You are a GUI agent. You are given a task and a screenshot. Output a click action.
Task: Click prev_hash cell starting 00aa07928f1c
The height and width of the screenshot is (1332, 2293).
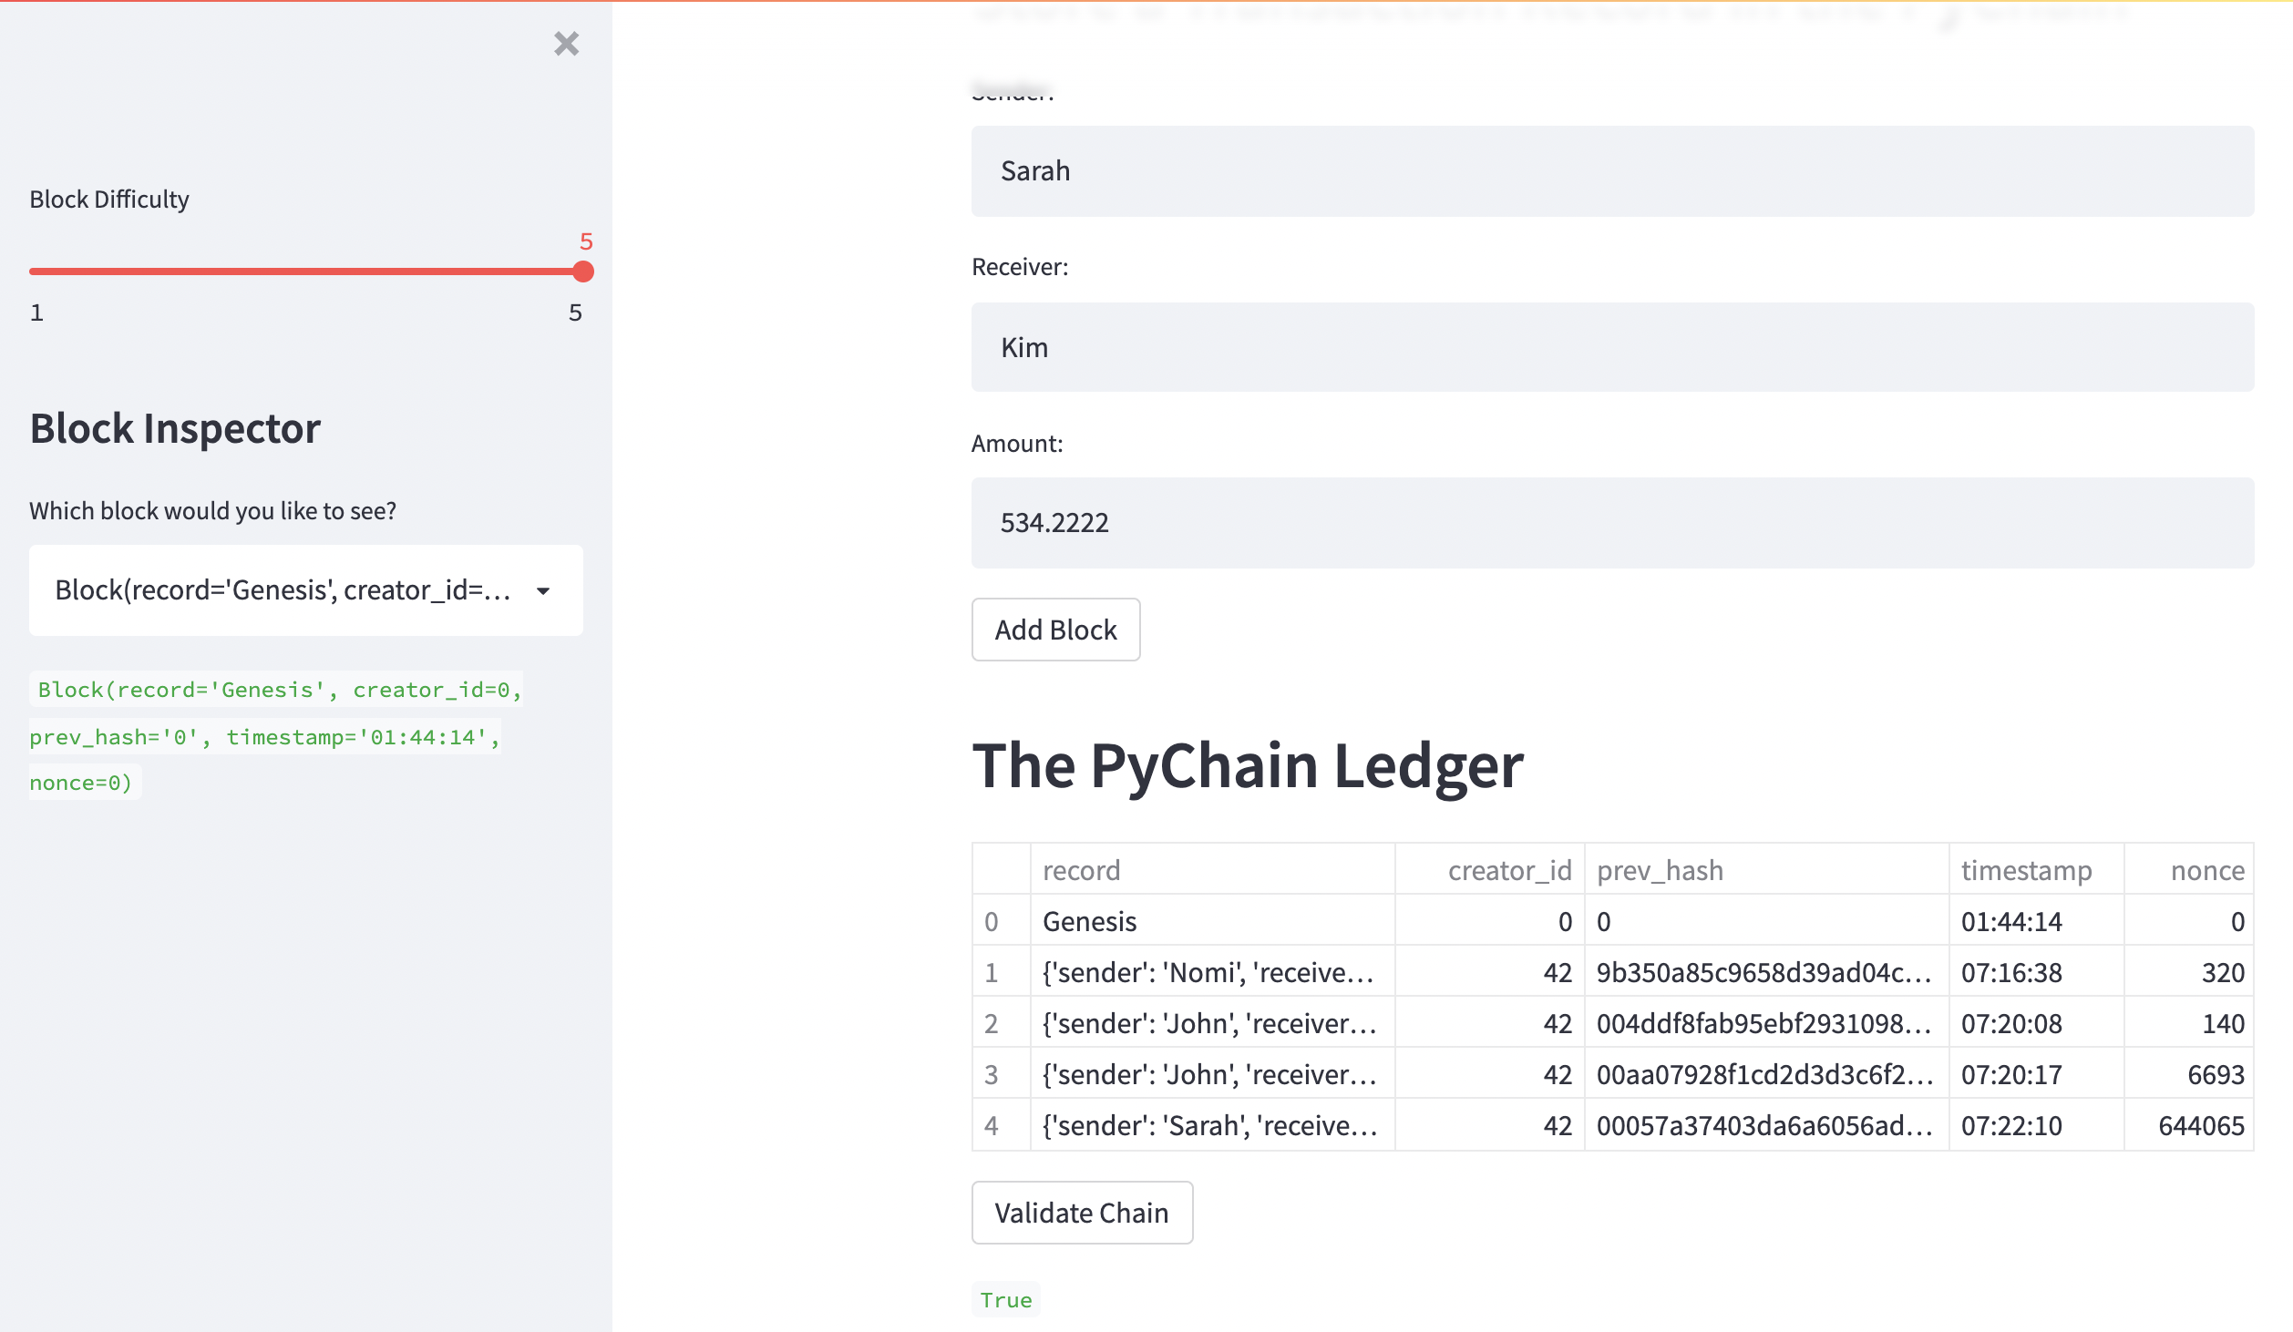tap(1766, 1074)
